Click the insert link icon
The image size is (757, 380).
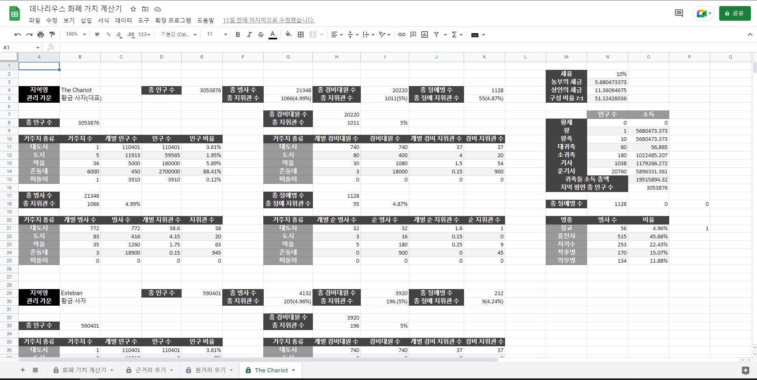401,35
